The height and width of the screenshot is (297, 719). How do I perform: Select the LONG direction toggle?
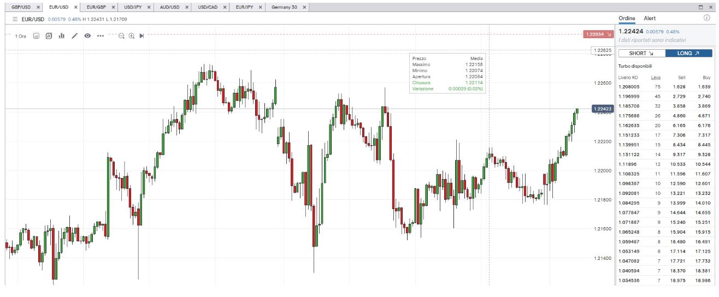click(x=689, y=54)
